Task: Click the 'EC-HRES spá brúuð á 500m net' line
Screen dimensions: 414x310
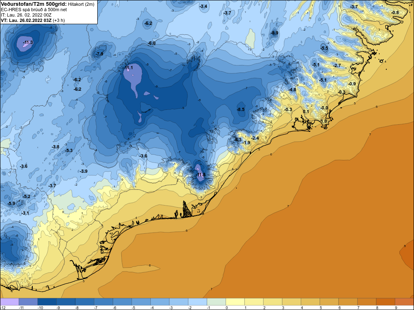Action: (x=34, y=10)
